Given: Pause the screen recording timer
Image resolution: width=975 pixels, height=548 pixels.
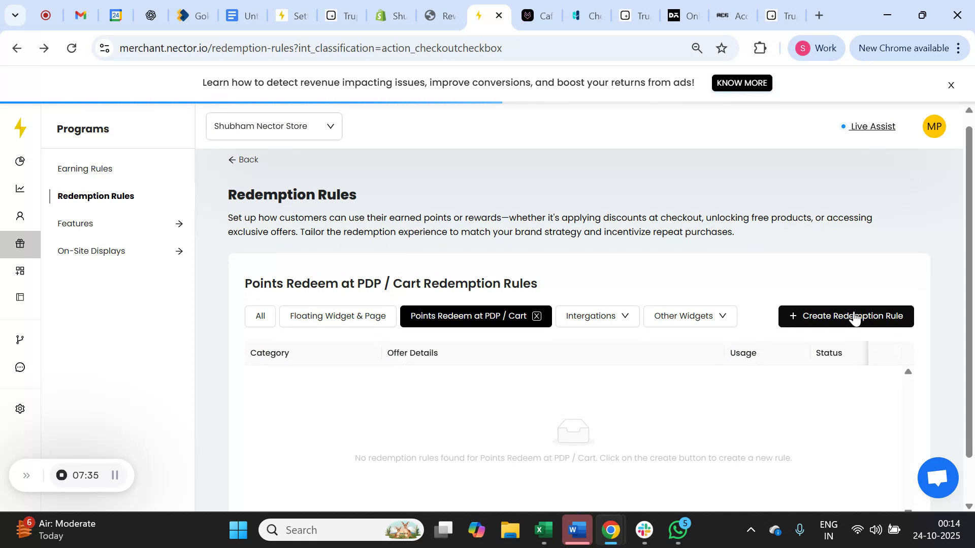Looking at the screenshot, I should pyautogui.click(x=115, y=475).
